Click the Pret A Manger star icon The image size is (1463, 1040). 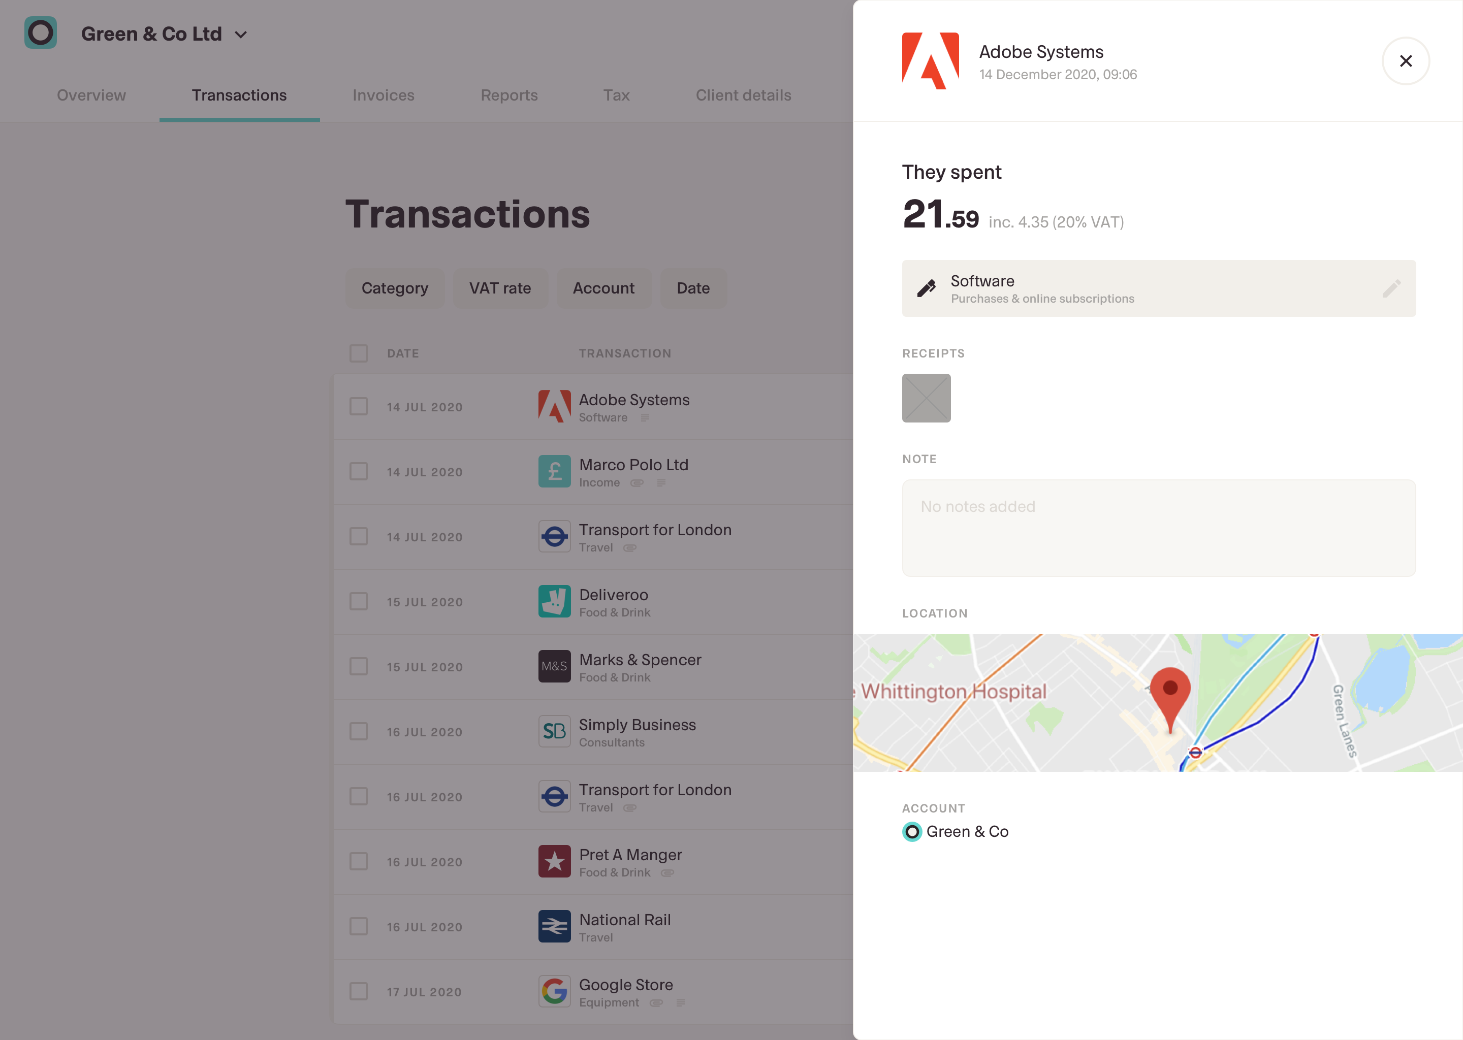pos(554,861)
